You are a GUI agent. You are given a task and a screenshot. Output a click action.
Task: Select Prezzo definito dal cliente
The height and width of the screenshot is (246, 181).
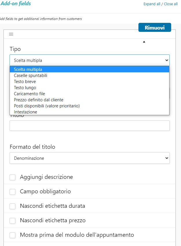click(39, 100)
